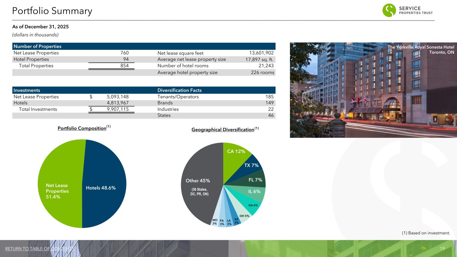The width and height of the screenshot is (457, 257).
Task: Click the Yorkville Royal Sonesta Hotel photo
Action: point(373,90)
